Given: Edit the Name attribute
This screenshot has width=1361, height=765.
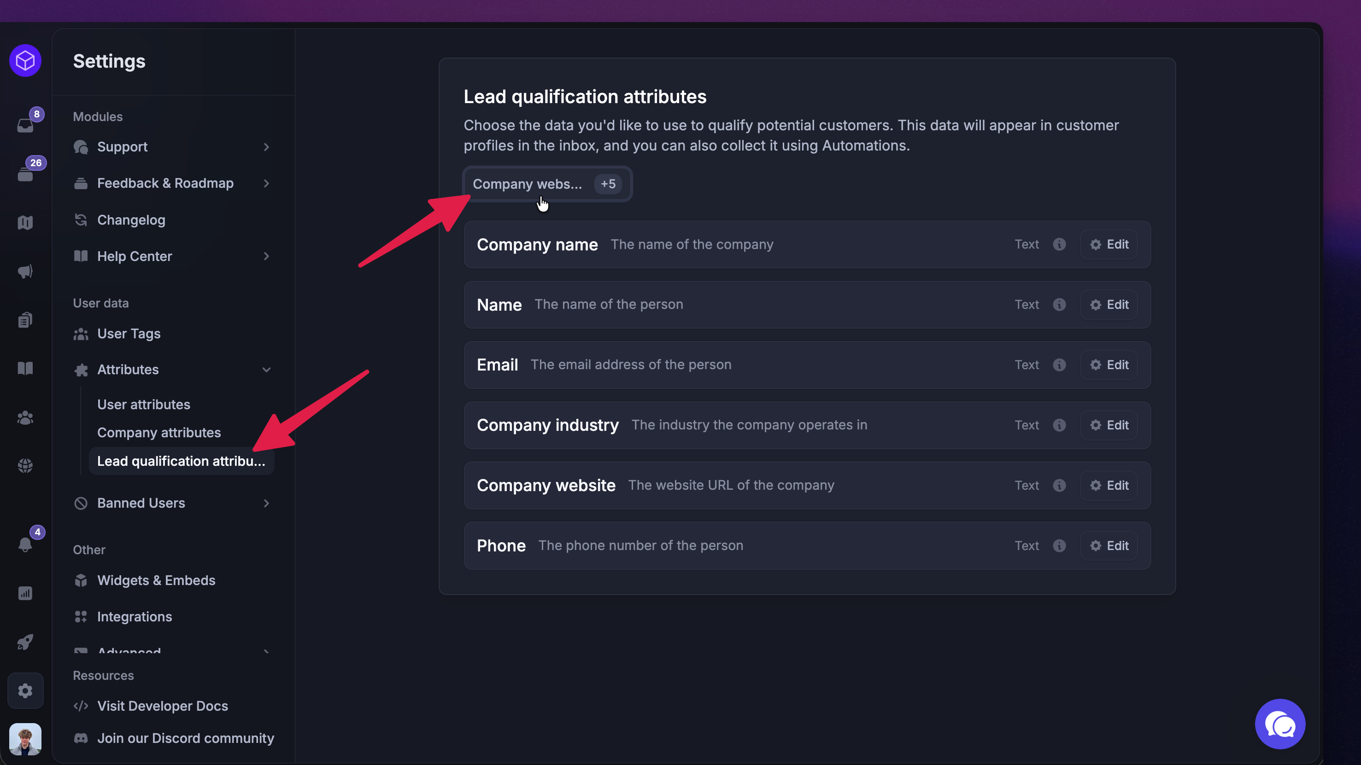Looking at the screenshot, I should coord(1109,305).
